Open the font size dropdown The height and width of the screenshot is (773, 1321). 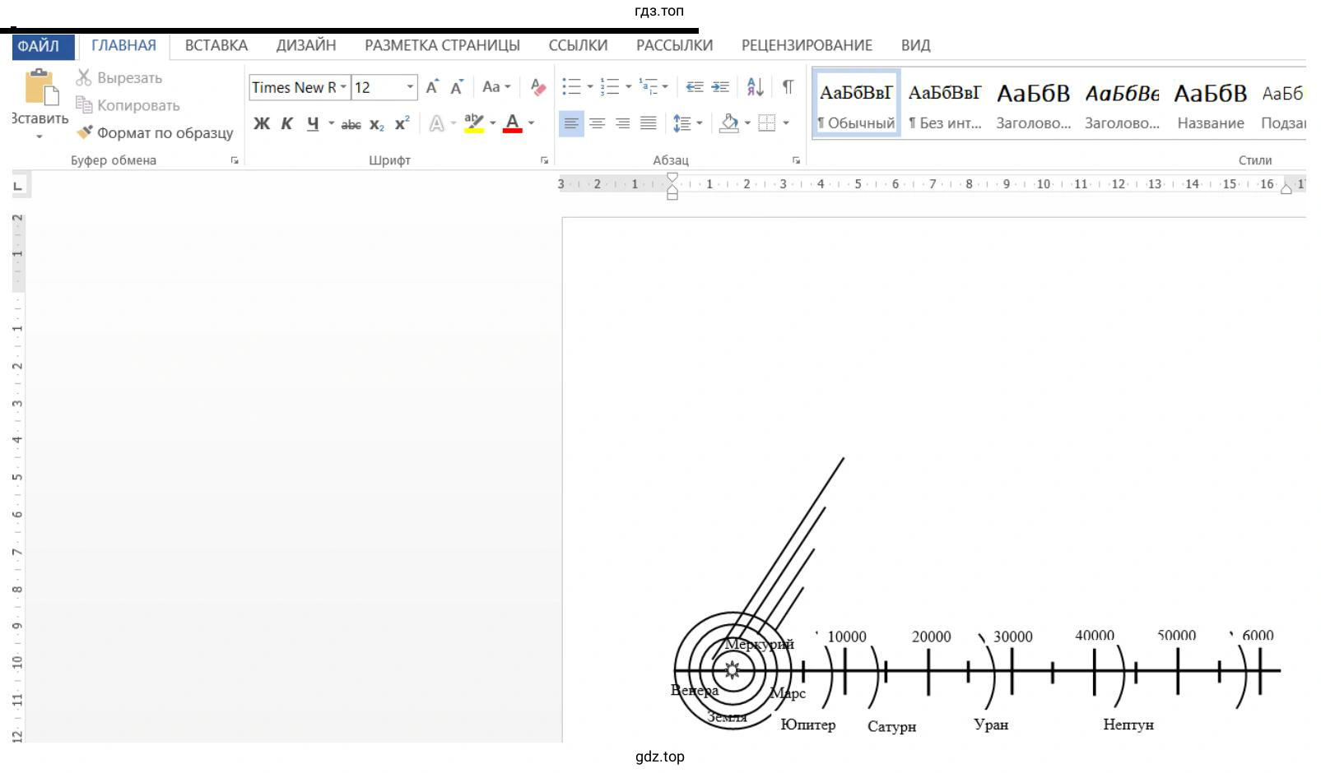pos(410,87)
